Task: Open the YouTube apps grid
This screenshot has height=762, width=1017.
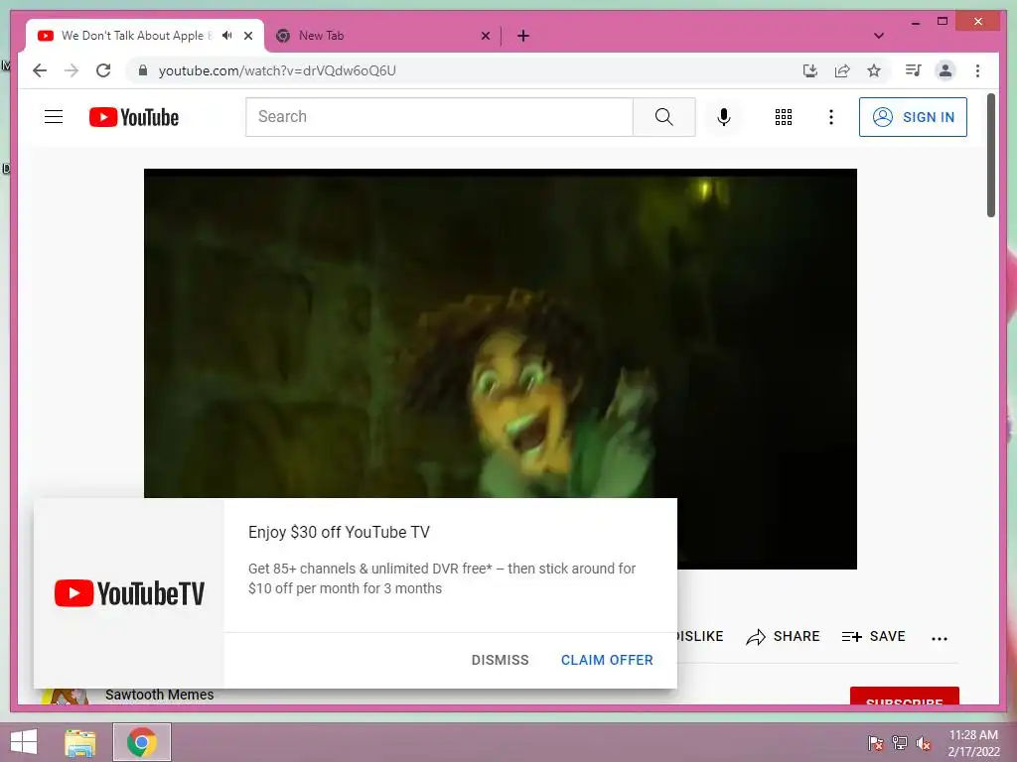Action: pos(784,117)
